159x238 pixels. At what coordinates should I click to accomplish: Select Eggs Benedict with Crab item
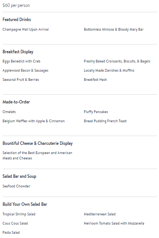21,61
